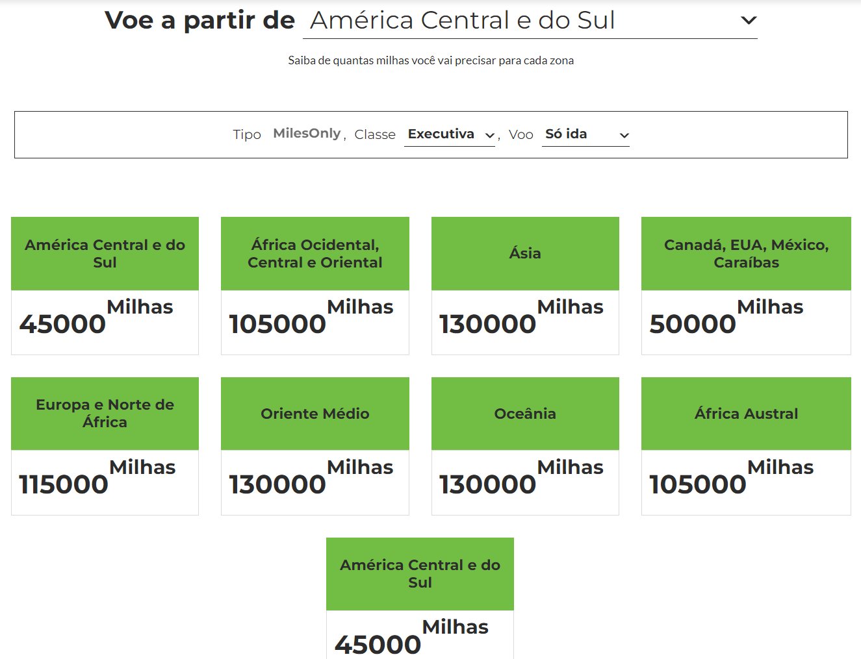Click the 'Saiba de quantas milhas' subtitle text
The width and height of the screenshot is (861, 659).
click(431, 60)
